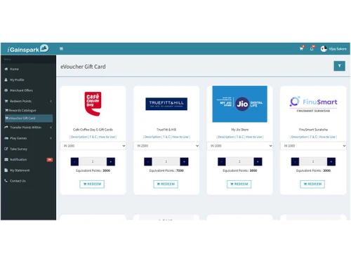The width and height of the screenshot is (351, 263).
Task: Open T & C link for Truefitt & Hill
Action: pyautogui.click(x=166, y=137)
